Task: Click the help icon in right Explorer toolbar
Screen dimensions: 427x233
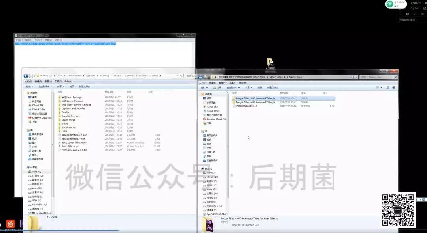Action: [x=394, y=88]
